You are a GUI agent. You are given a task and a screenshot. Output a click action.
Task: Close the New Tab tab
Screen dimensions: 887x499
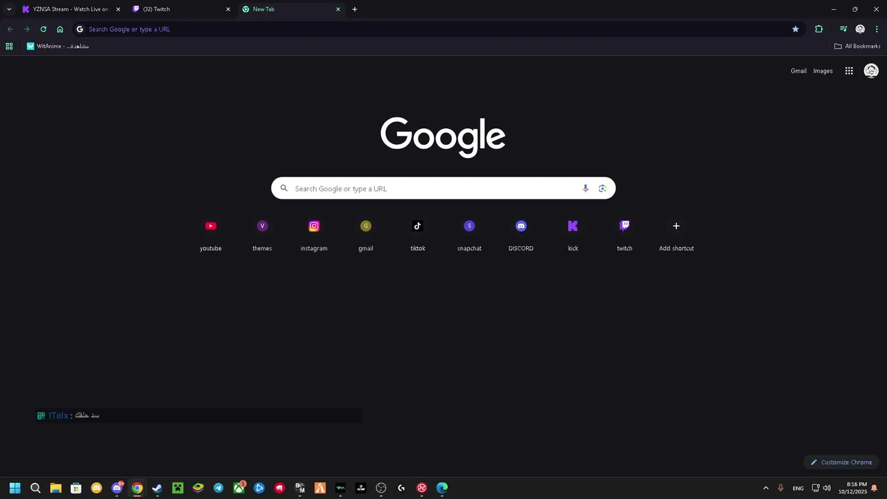pyautogui.click(x=338, y=9)
